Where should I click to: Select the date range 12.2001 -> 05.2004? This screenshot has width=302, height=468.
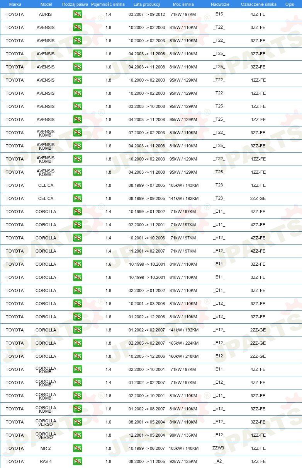(147, 435)
